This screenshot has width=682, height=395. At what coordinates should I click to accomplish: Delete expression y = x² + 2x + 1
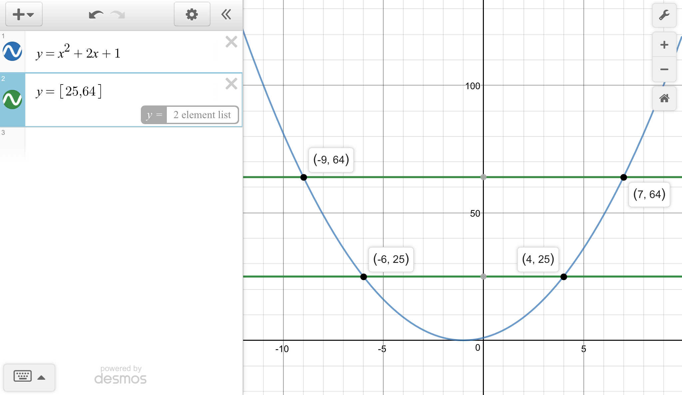tap(231, 42)
